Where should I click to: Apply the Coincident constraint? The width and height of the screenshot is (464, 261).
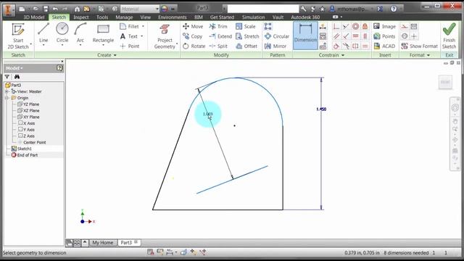[336, 26]
